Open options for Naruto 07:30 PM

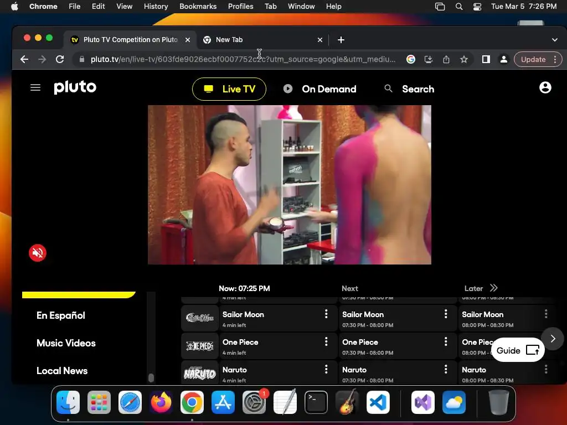(x=446, y=369)
